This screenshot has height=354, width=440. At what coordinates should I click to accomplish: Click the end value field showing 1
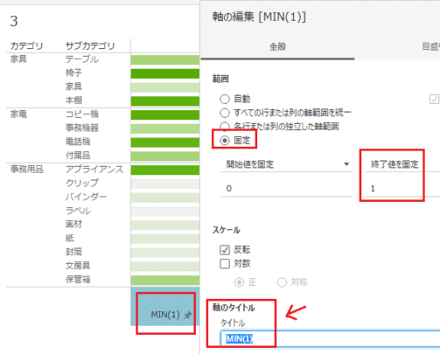pos(403,188)
